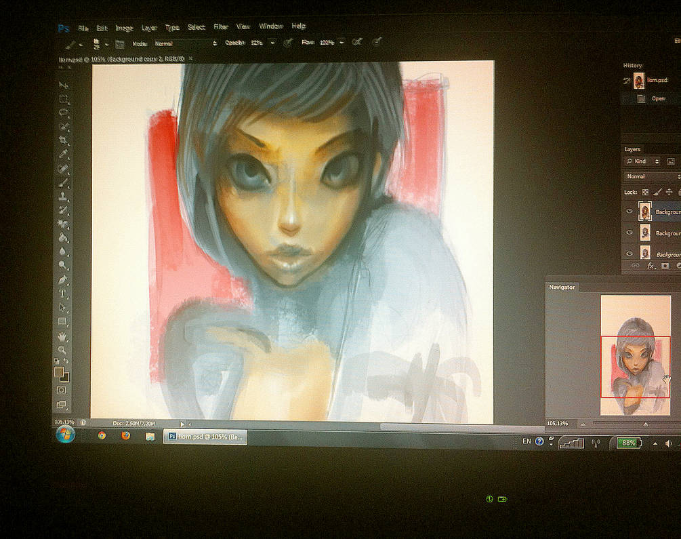Open the Window menu
Screen dimensions: 681x539
271,26
